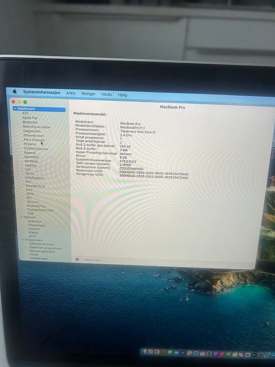
Task: Select Bluetooth in the sidebar
Action: [x=30, y=122]
